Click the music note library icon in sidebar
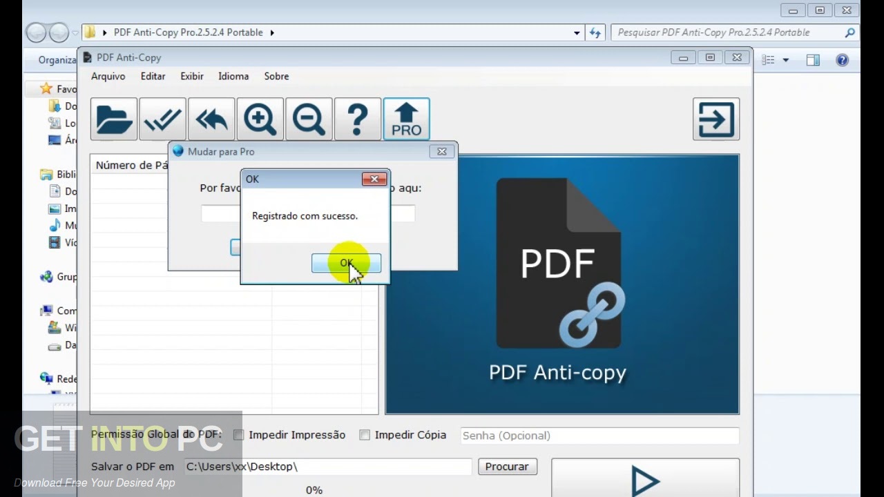The height and width of the screenshot is (497, 884). [55, 226]
